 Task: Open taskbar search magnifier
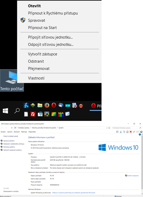pos(17,111)
